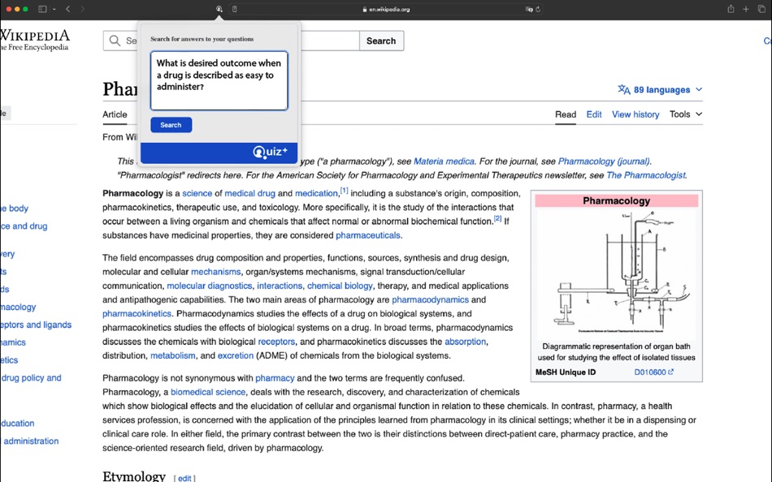Open the View history tab
Image resolution: width=772 pixels, height=482 pixels.
[x=635, y=114]
